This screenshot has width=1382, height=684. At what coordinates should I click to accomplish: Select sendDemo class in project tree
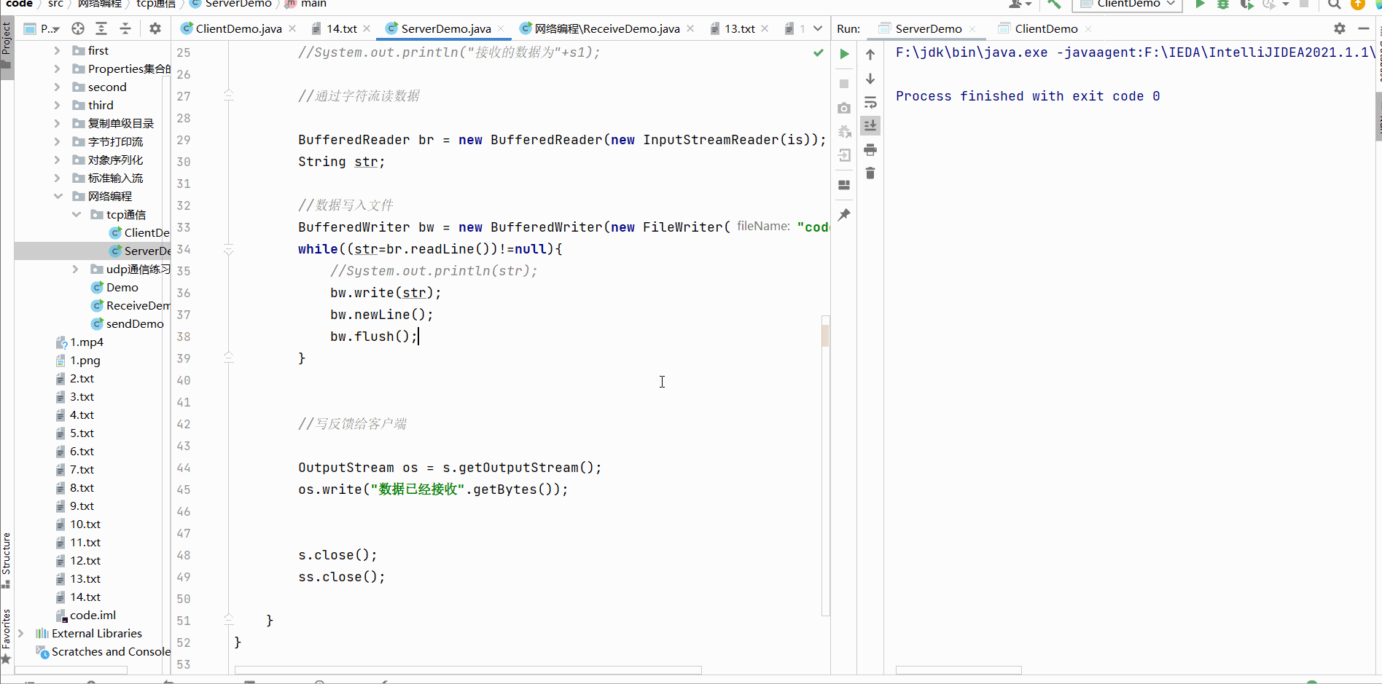coord(128,323)
